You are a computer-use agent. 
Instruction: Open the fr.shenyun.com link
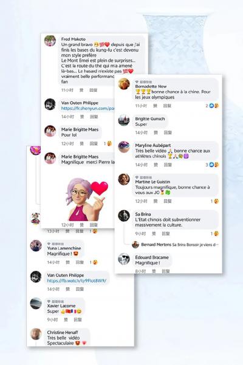[87, 108]
